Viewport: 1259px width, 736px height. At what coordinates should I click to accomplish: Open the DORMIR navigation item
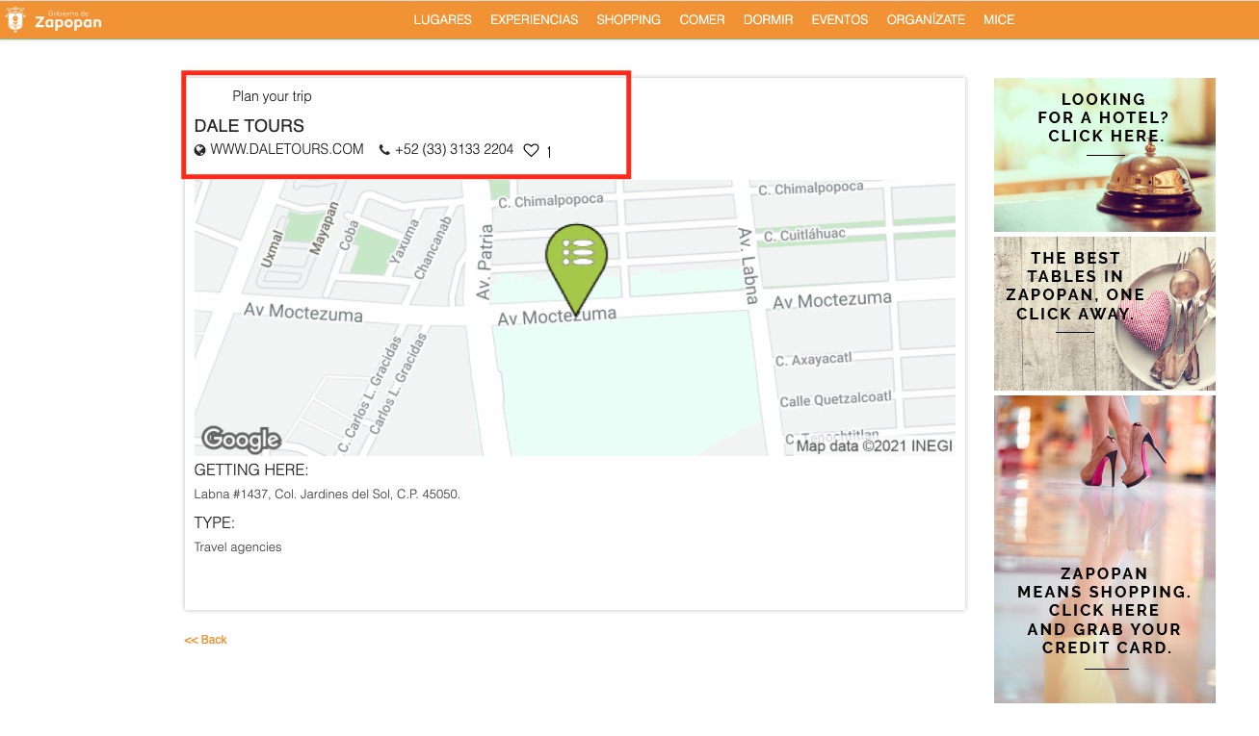pyautogui.click(x=768, y=19)
